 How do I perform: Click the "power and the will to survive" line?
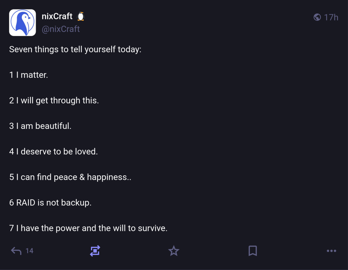[88, 228]
